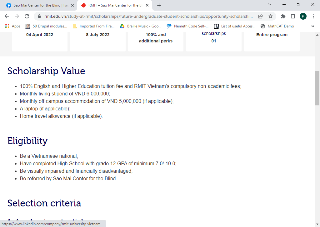Click the Be a Vietnamese national bullet
The width and height of the screenshot is (320, 227).
coord(49,156)
